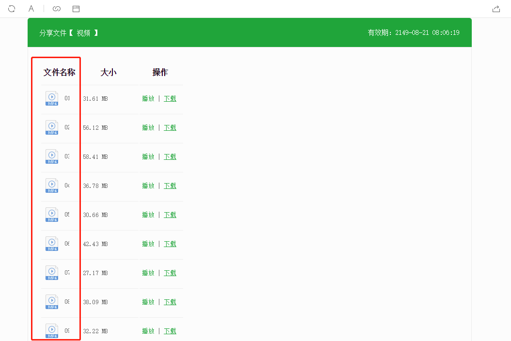This screenshot has width=511, height=341.
Task: Download the 42.43 MB video
Action: tap(170, 244)
